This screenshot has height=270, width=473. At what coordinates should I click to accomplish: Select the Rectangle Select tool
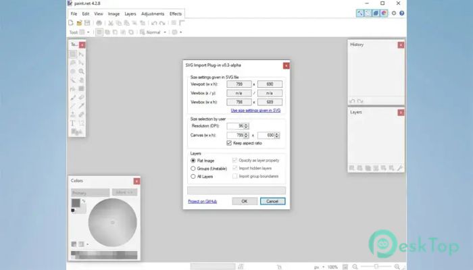(73, 54)
